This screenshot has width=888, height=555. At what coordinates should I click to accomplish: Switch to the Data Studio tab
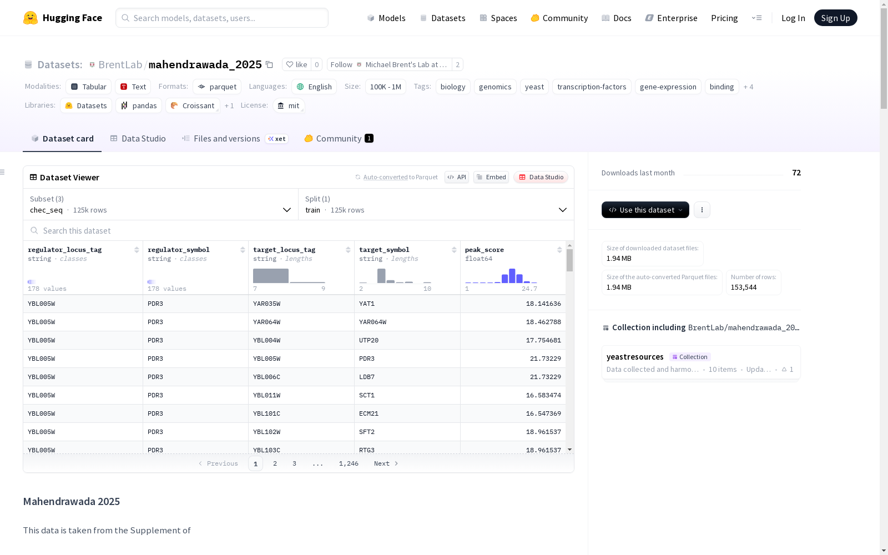coord(138,139)
